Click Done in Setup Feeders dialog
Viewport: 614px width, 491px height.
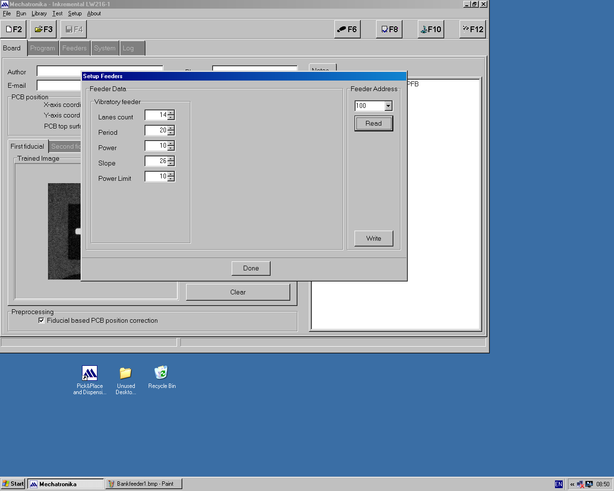(251, 268)
